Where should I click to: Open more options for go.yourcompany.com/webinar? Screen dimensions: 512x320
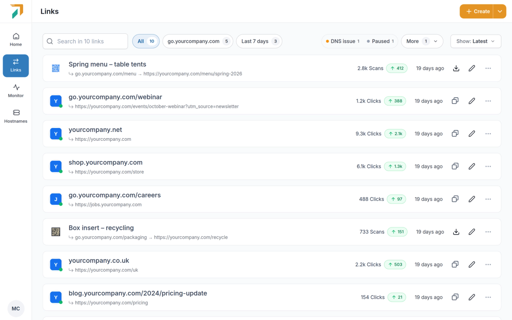pyautogui.click(x=488, y=101)
